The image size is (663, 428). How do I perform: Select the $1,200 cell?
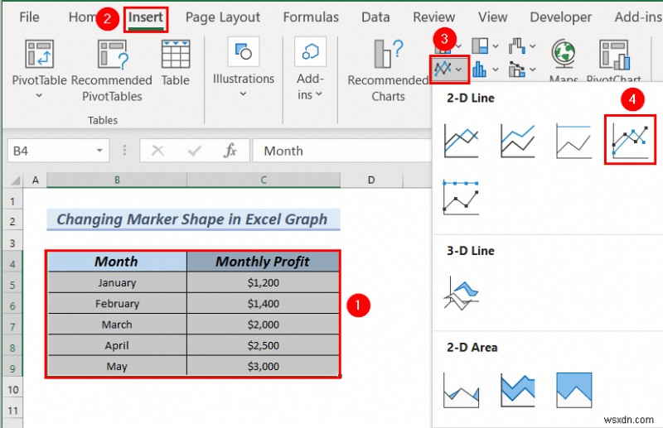tap(263, 282)
